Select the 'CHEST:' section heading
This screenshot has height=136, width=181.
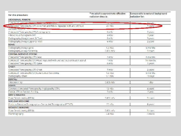pos(12,67)
